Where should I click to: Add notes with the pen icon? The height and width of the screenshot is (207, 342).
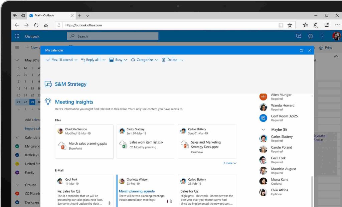coord(316,25)
